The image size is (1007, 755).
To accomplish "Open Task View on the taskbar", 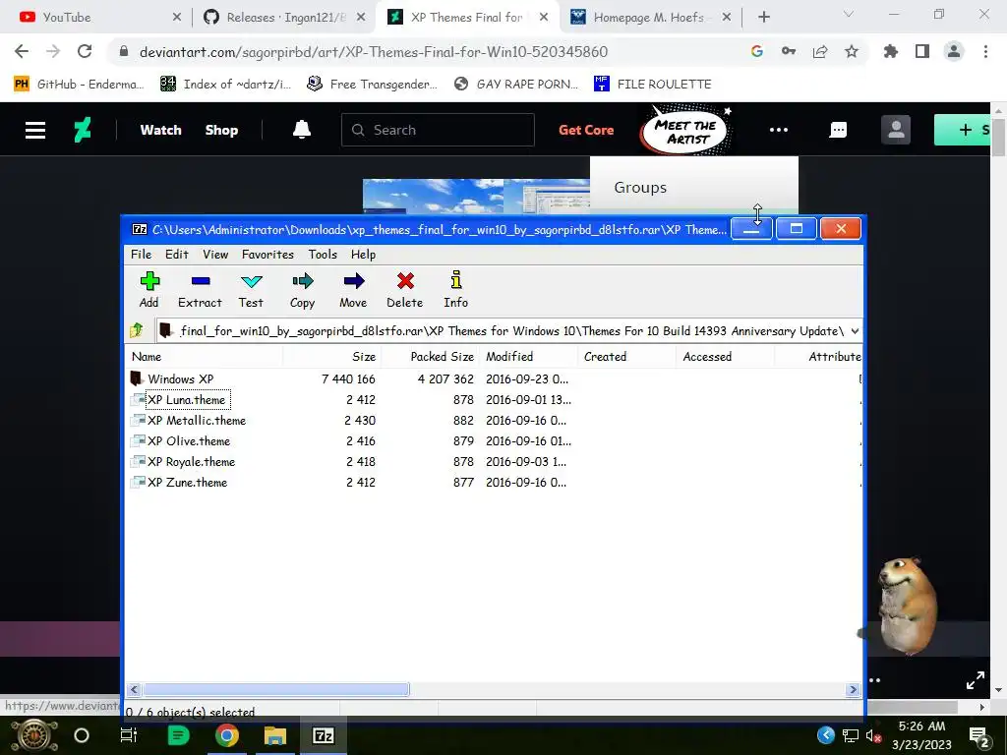I will coord(129,735).
